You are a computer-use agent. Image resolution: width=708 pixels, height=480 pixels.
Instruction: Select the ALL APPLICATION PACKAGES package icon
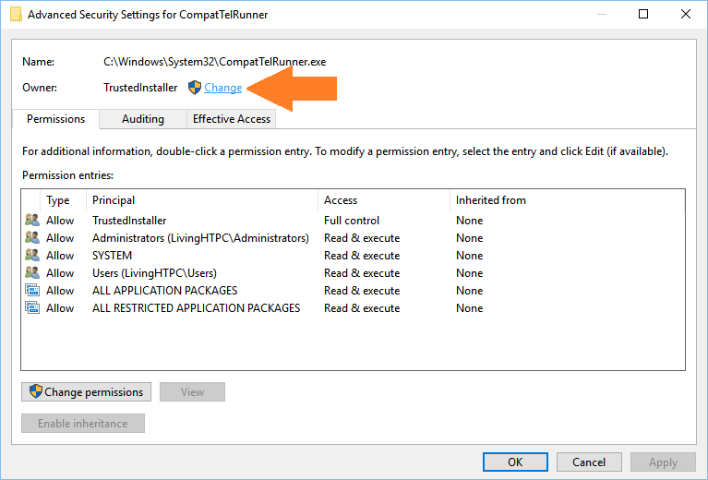pyautogui.click(x=32, y=291)
